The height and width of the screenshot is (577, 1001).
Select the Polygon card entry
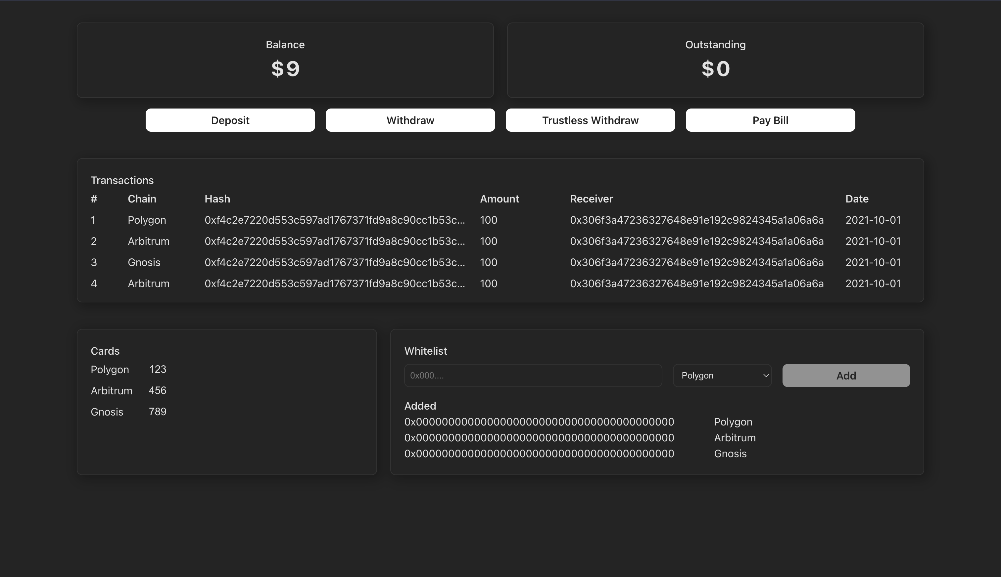110,369
